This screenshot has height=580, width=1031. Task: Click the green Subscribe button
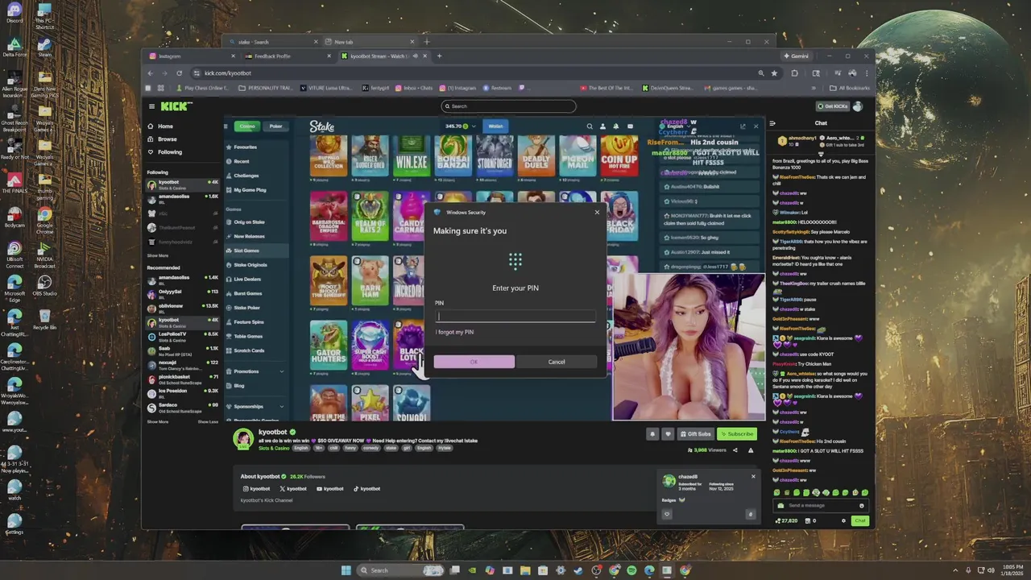(x=737, y=433)
